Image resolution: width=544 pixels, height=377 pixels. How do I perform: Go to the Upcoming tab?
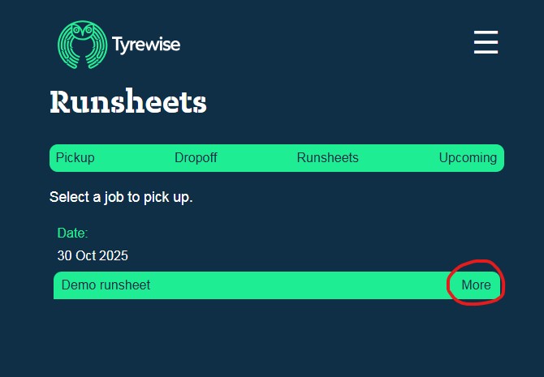pyautogui.click(x=468, y=158)
